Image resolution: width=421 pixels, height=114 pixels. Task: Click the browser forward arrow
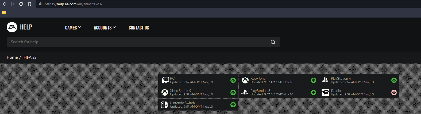pos(13,4)
